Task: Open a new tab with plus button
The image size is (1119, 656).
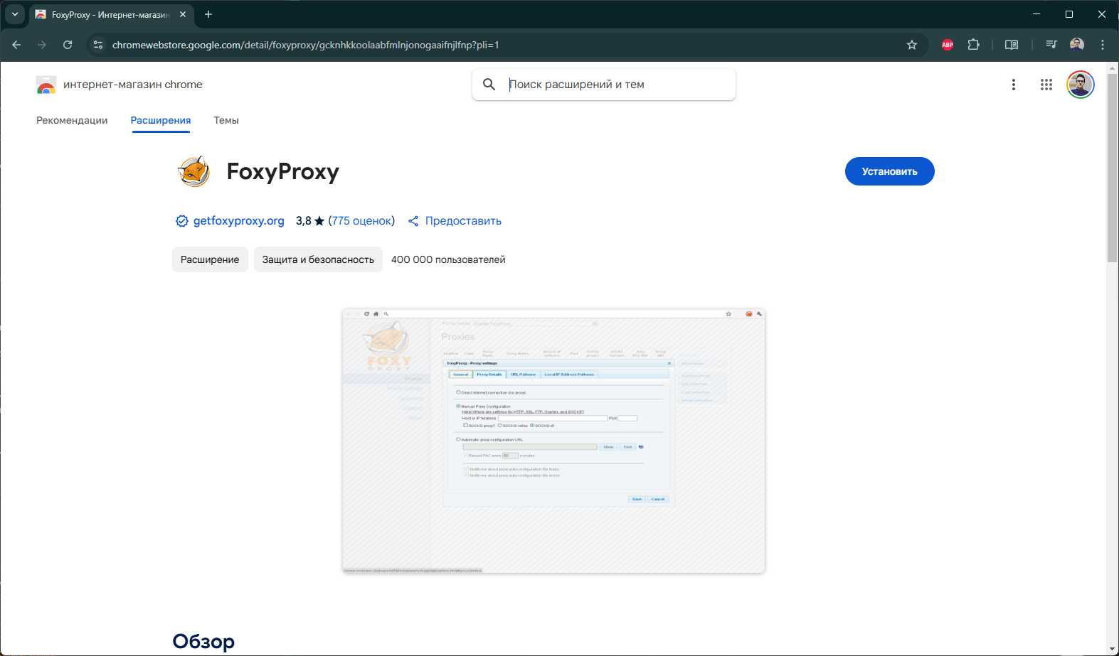Action: point(208,14)
